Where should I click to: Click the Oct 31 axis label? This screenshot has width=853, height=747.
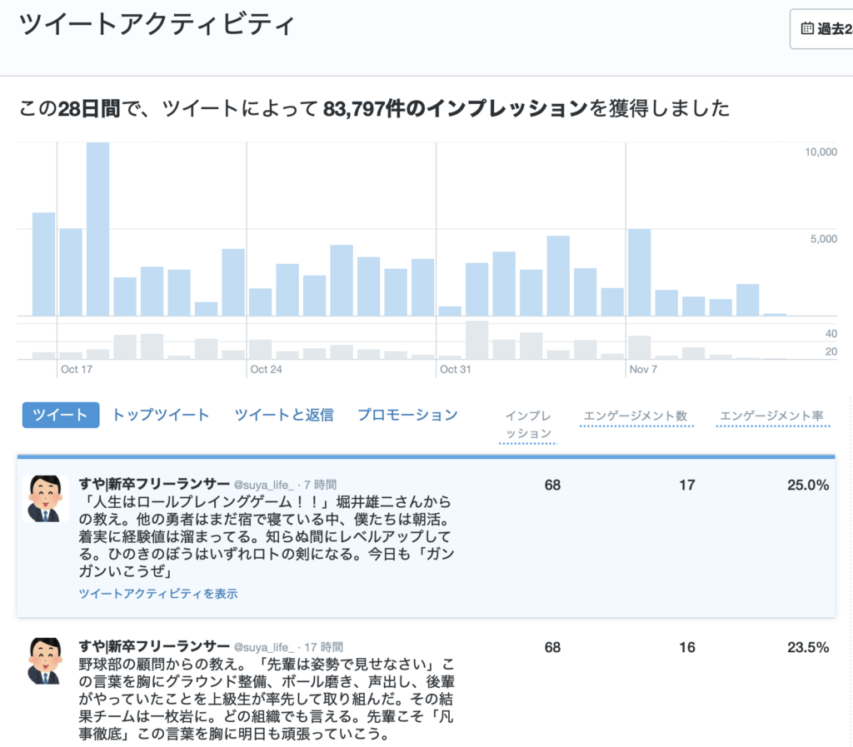click(456, 369)
